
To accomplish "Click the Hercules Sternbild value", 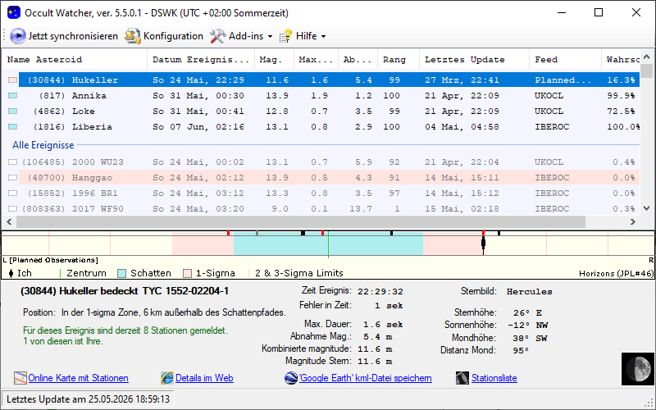I will tap(529, 292).
